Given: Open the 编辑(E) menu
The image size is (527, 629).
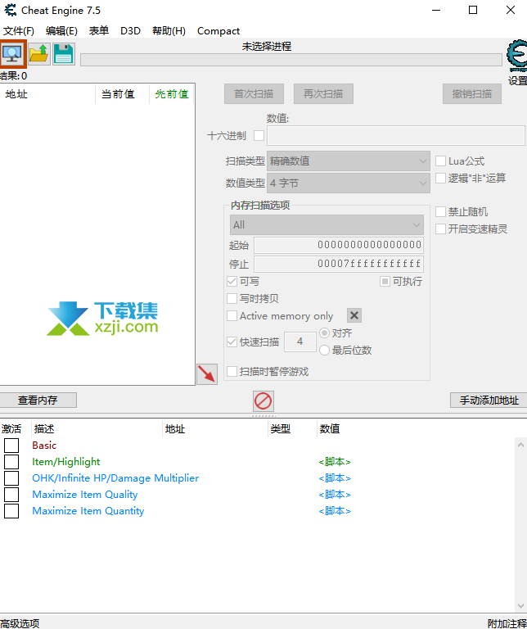Looking at the screenshot, I should 61,31.
